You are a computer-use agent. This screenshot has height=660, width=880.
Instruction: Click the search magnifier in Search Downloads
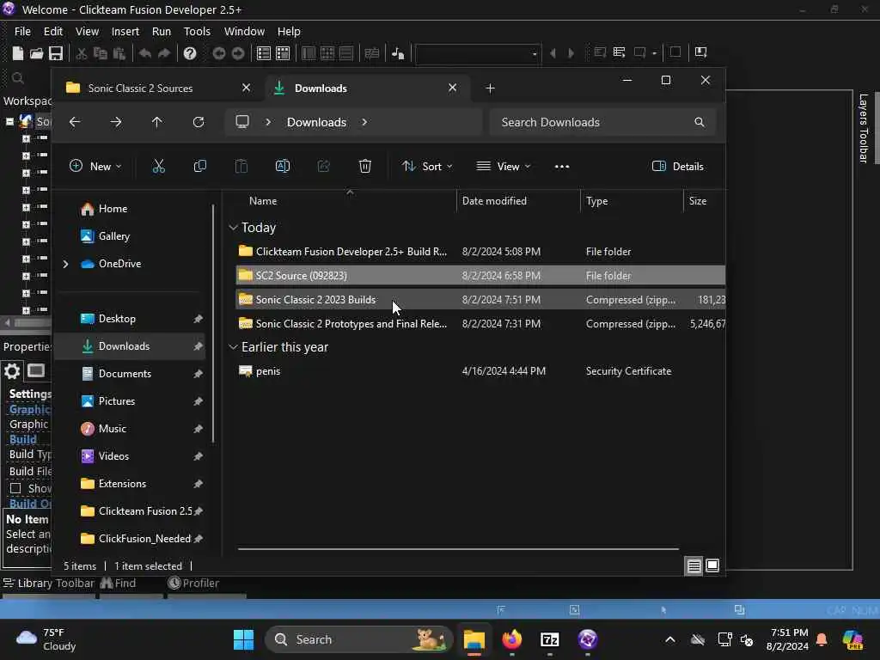click(699, 122)
